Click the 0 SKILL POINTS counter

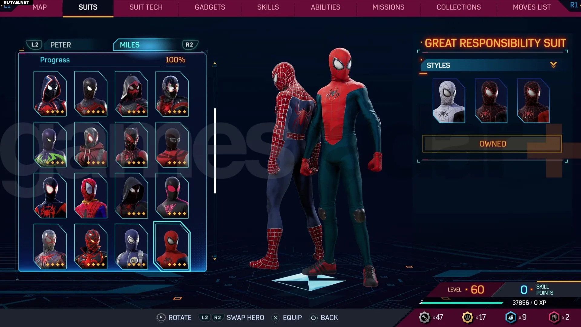(x=537, y=290)
